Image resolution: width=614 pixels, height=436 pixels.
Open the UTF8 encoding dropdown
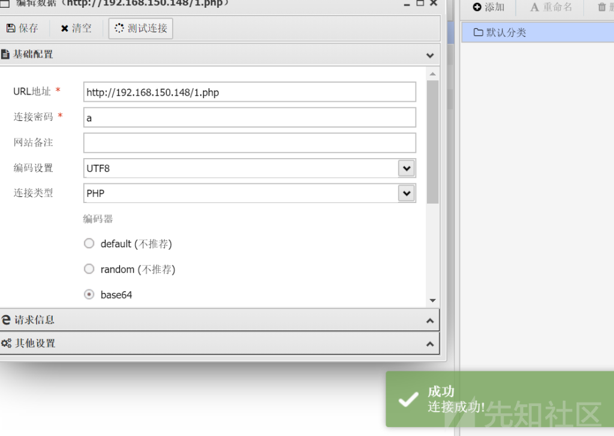point(407,168)
